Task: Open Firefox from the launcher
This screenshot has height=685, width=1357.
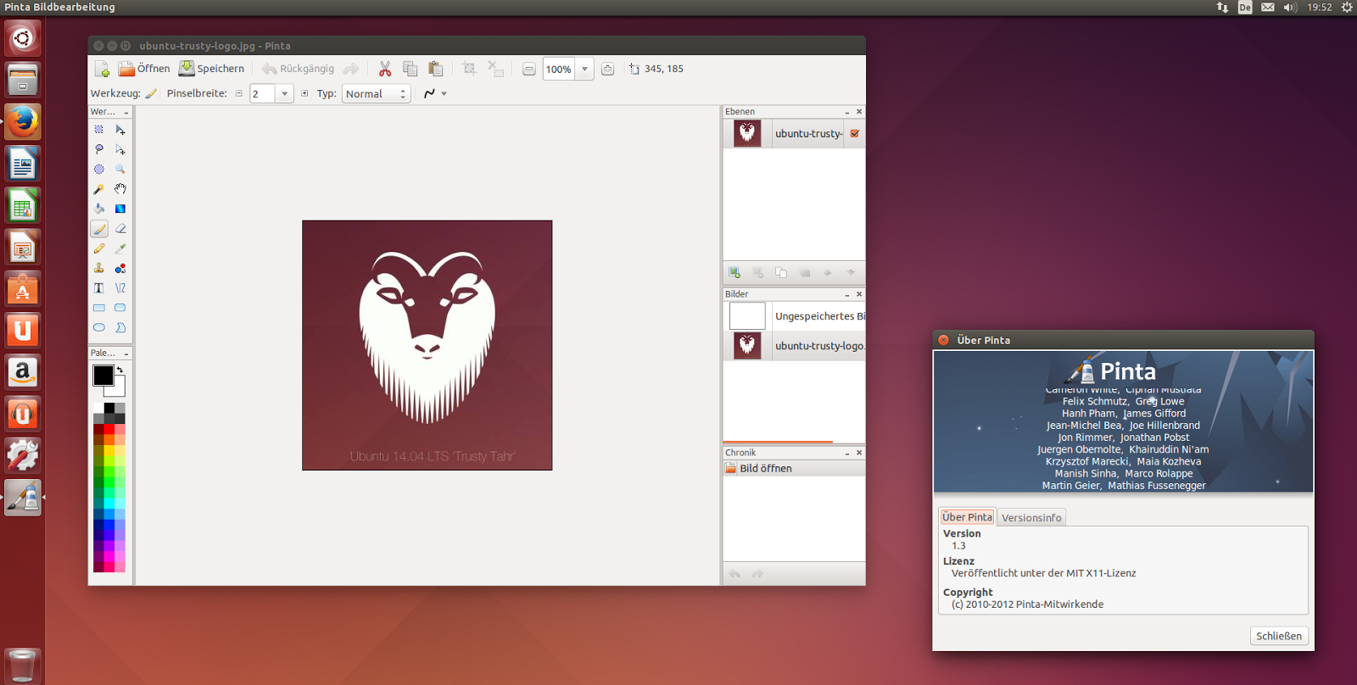Action: pyautogui.click(x=23, y=121)
